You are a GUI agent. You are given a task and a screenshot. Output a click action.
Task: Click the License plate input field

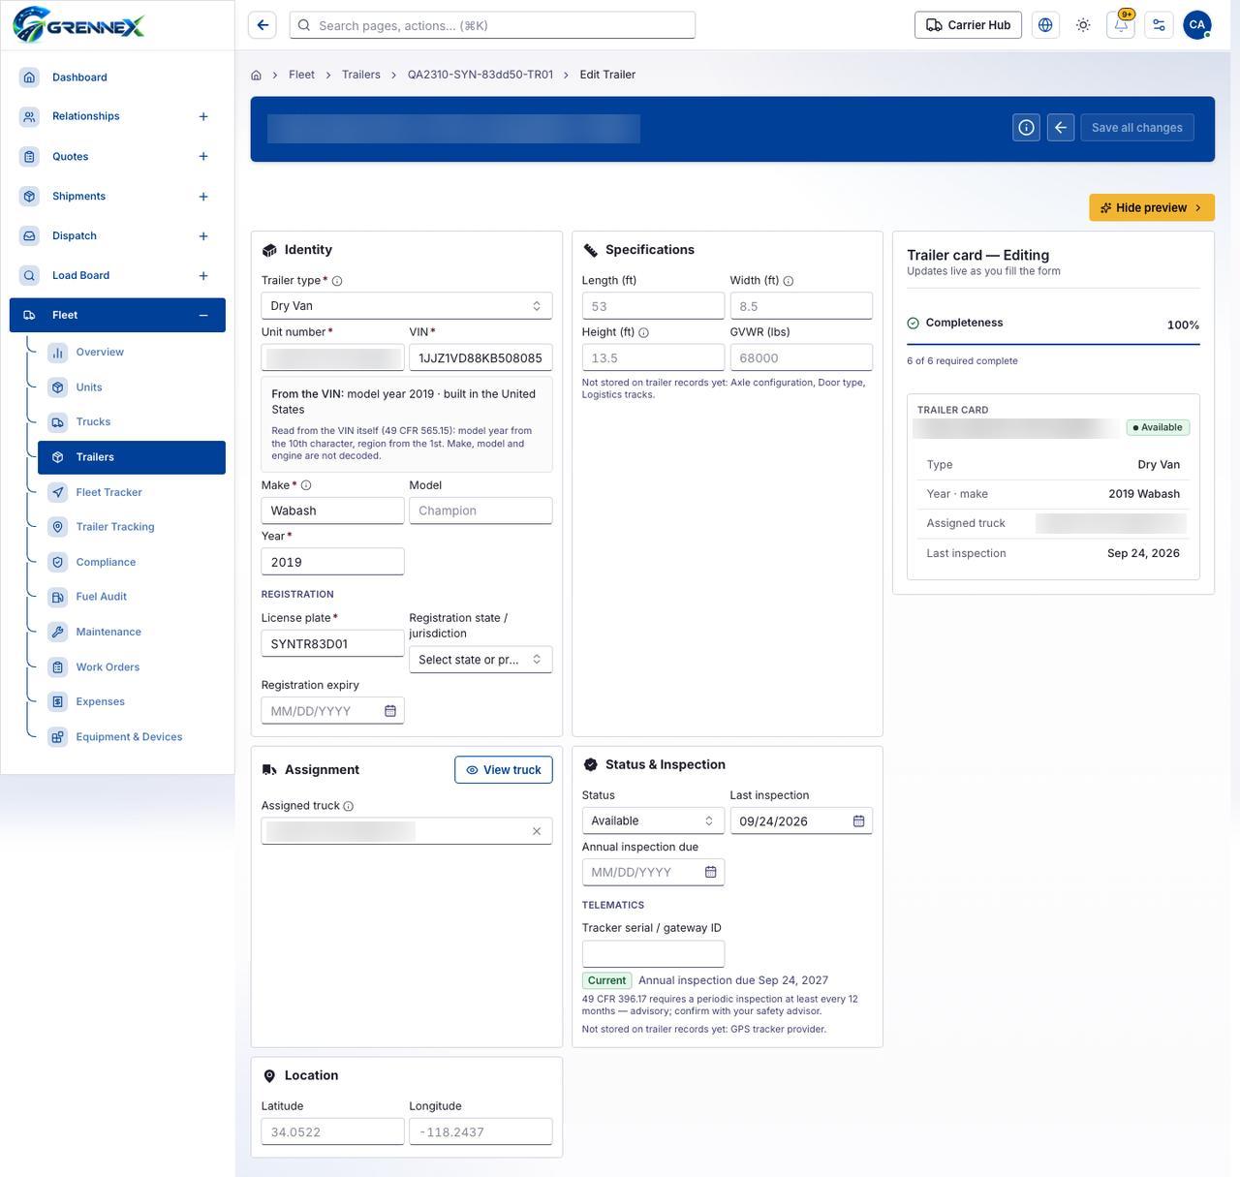pyautogui.click(x=332, y=643)
